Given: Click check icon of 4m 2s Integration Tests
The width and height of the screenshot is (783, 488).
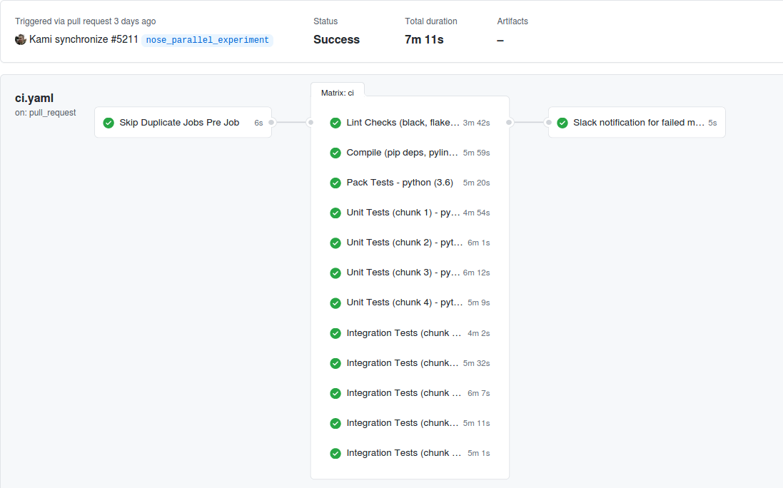Looking at the screenshot, I should pyautogui.click(x=335, y=333).
